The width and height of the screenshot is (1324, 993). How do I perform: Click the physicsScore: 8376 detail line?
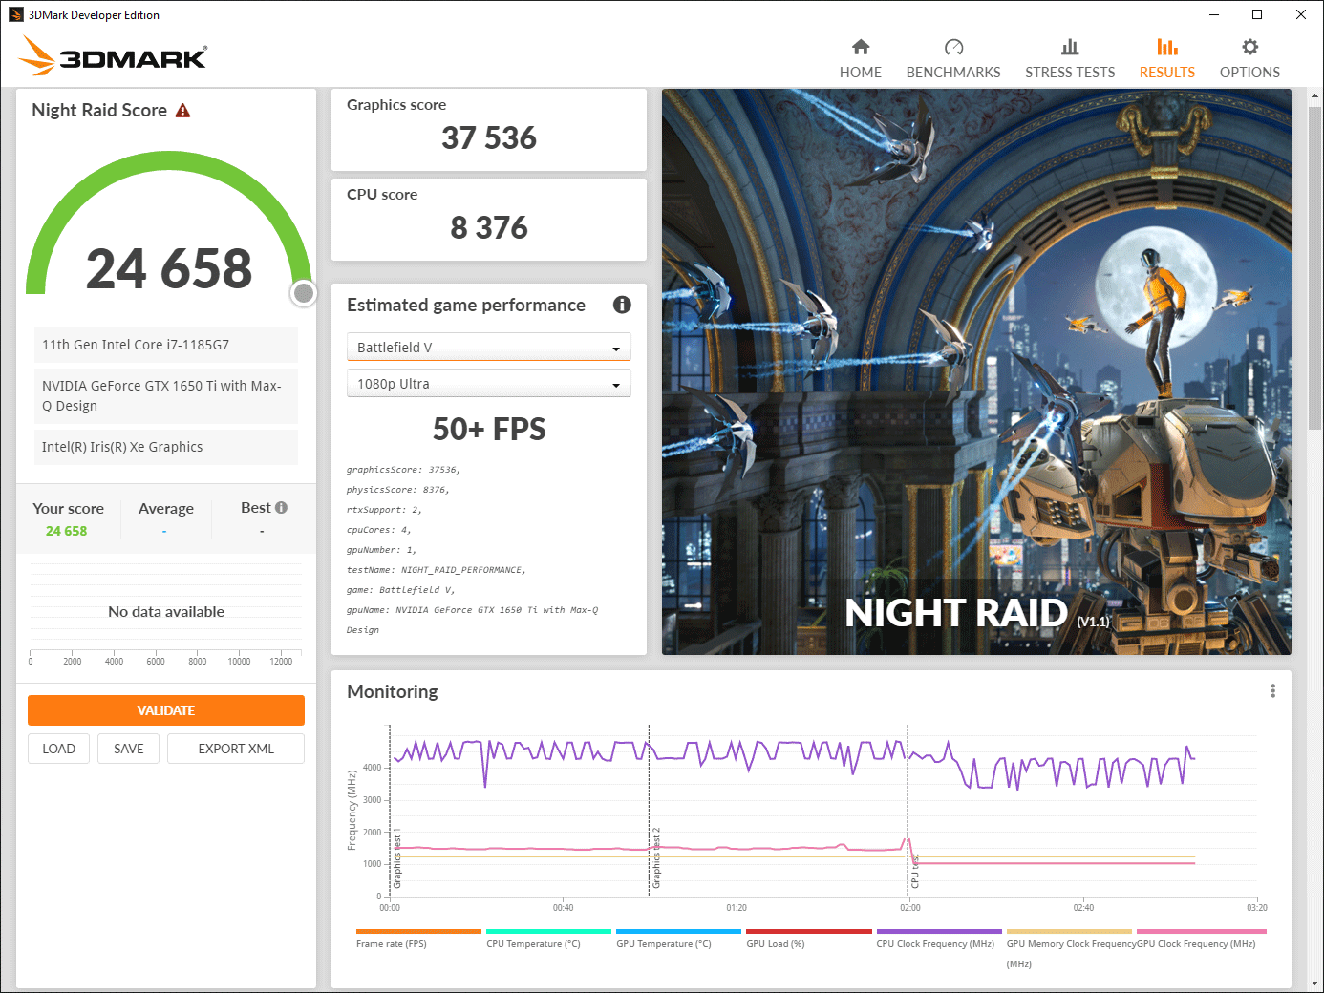click(x=397, y=490)
